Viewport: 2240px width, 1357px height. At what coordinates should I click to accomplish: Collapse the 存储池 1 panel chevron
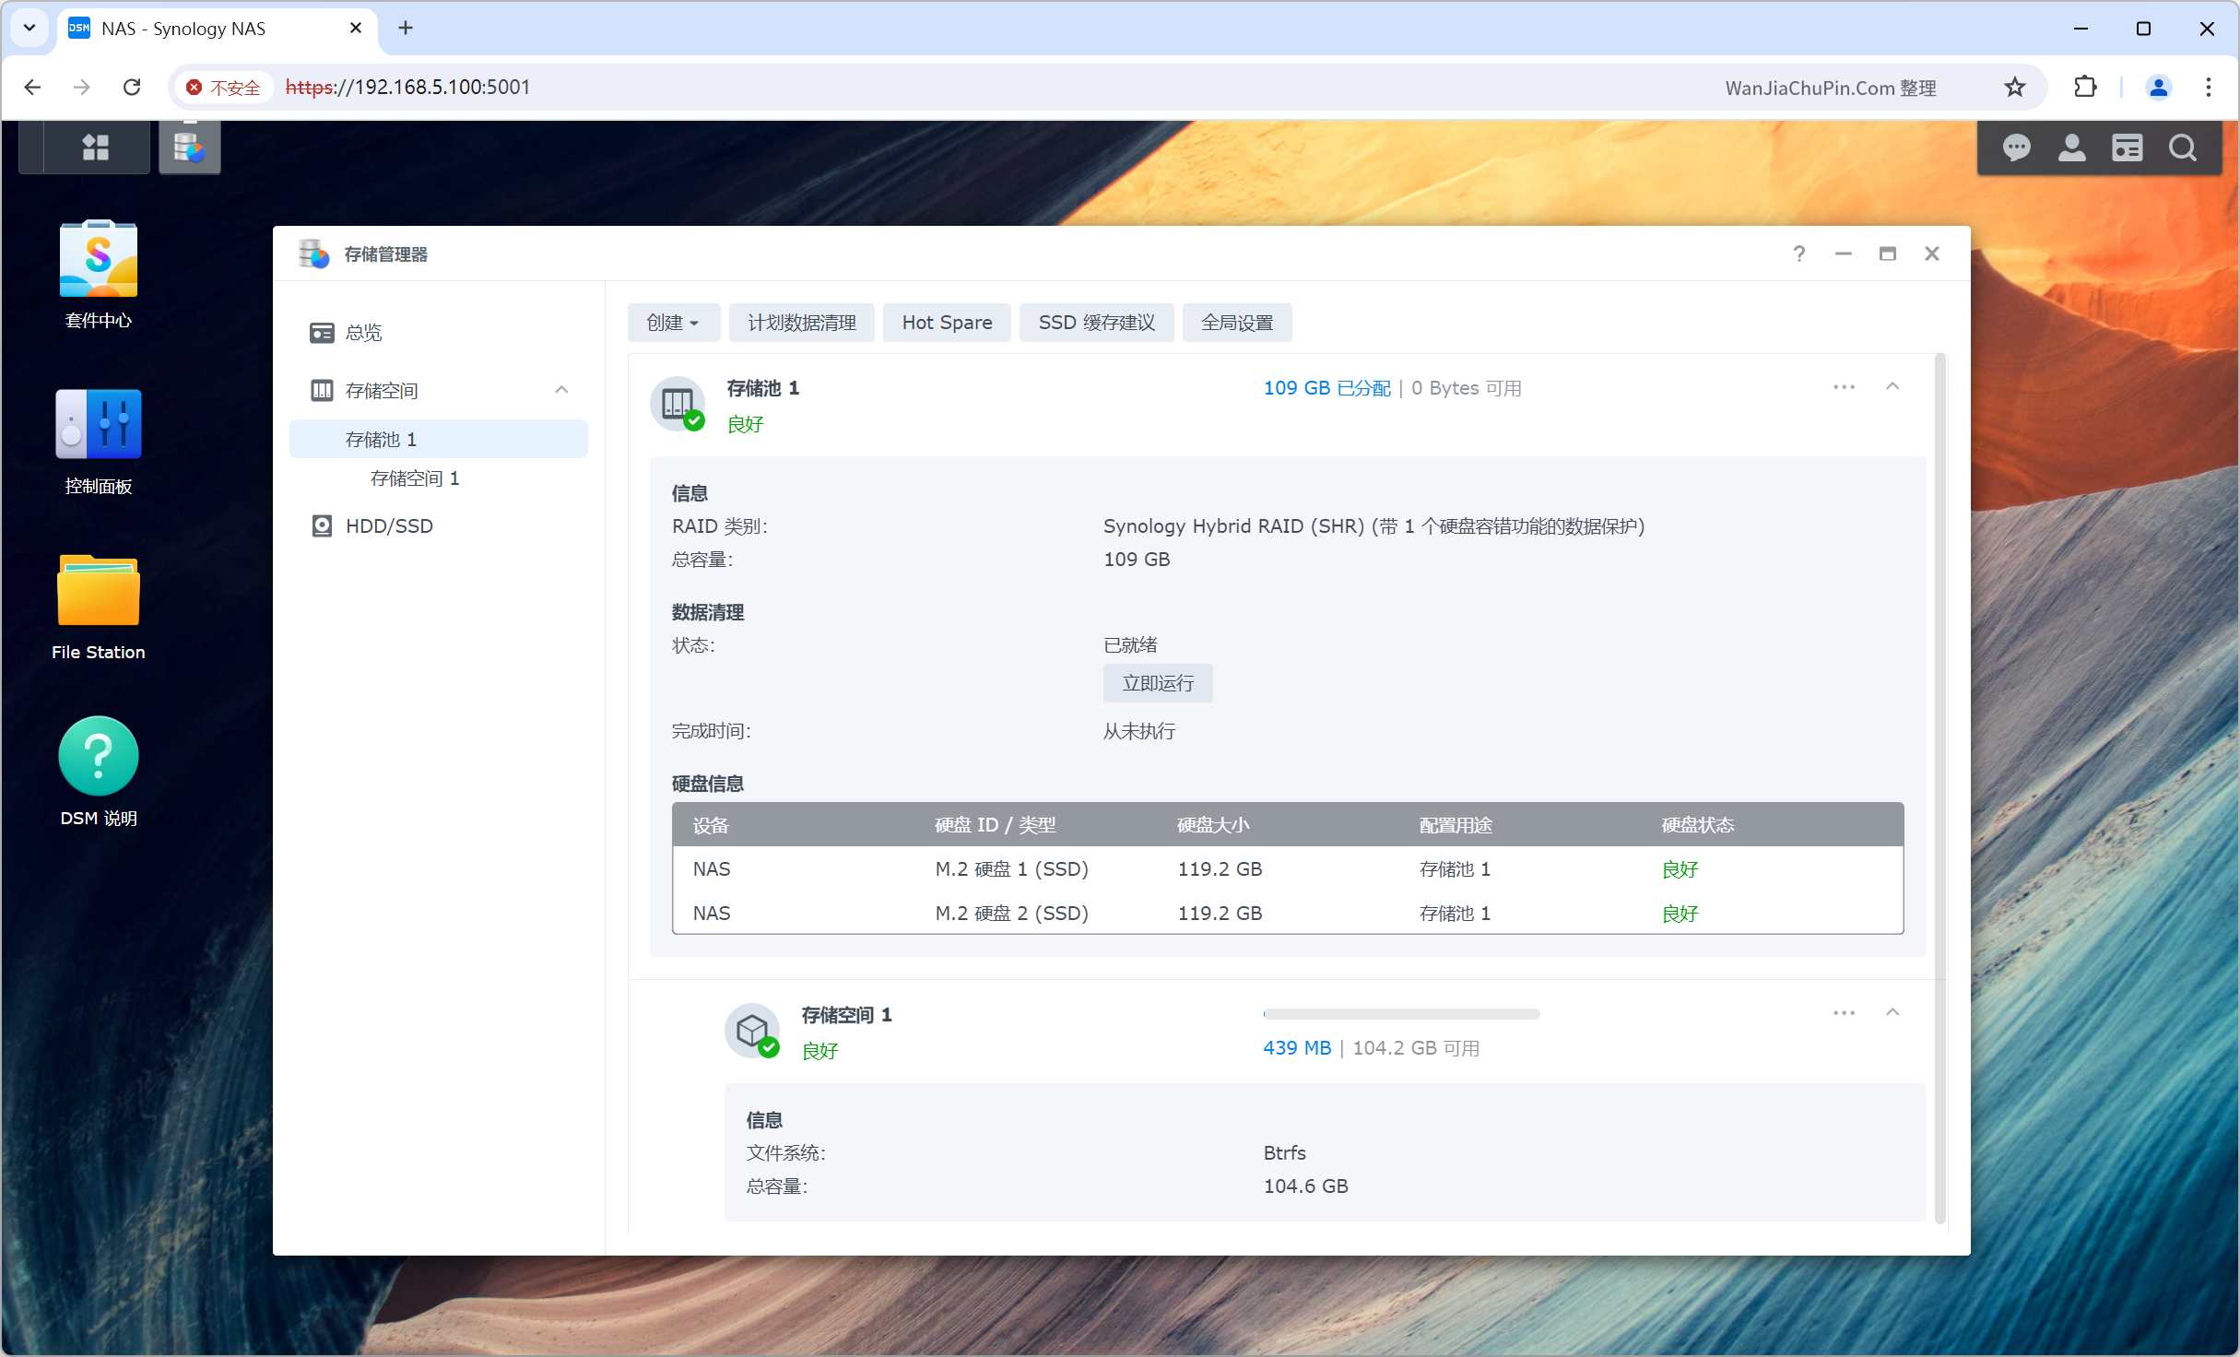[x=1892, y=387]
